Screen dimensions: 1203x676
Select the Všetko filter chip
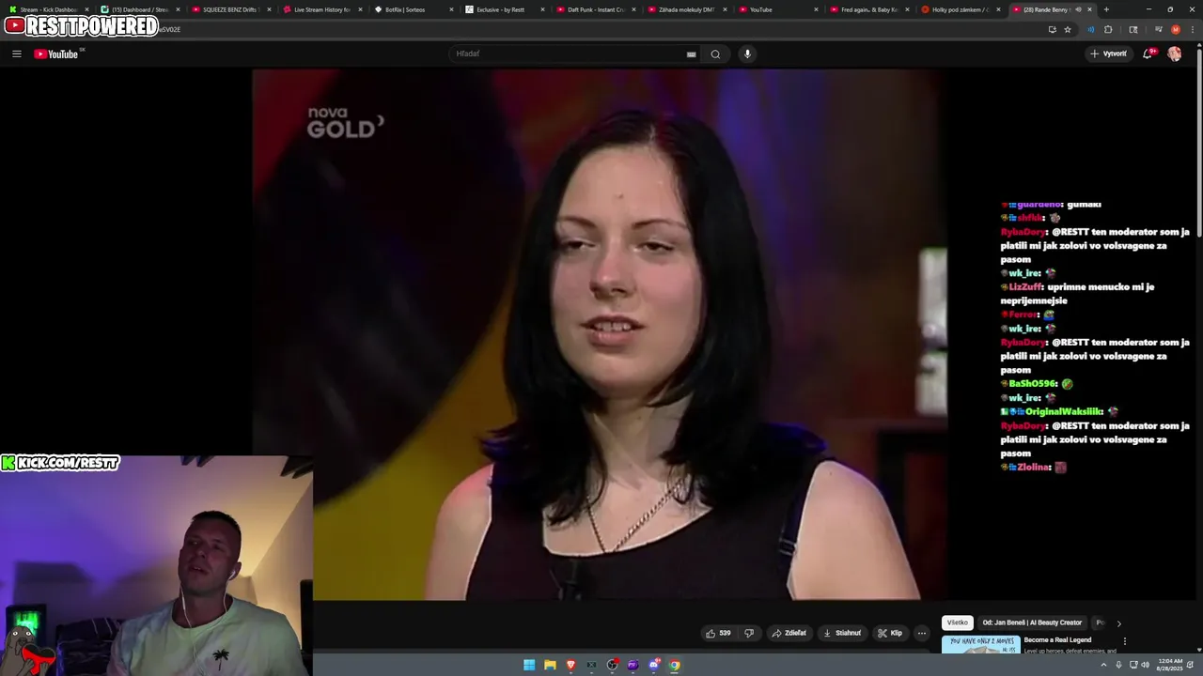tap(957, 622)
